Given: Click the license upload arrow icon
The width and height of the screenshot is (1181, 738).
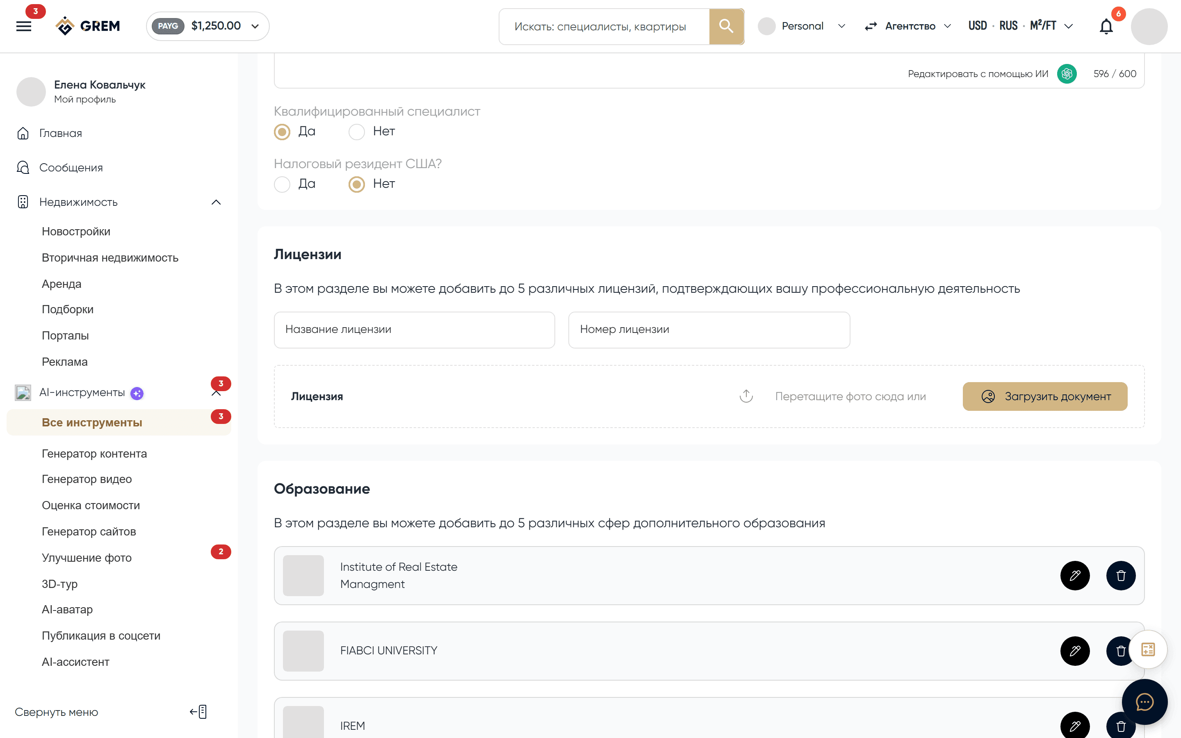Looking at the screenshot, I should tap(746, 396).
